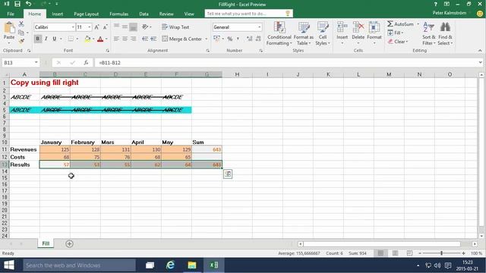The height and width of the screenshot is (273, 486).
Task: Click Peter Kalmström account name
Action: tap(449, 13)
